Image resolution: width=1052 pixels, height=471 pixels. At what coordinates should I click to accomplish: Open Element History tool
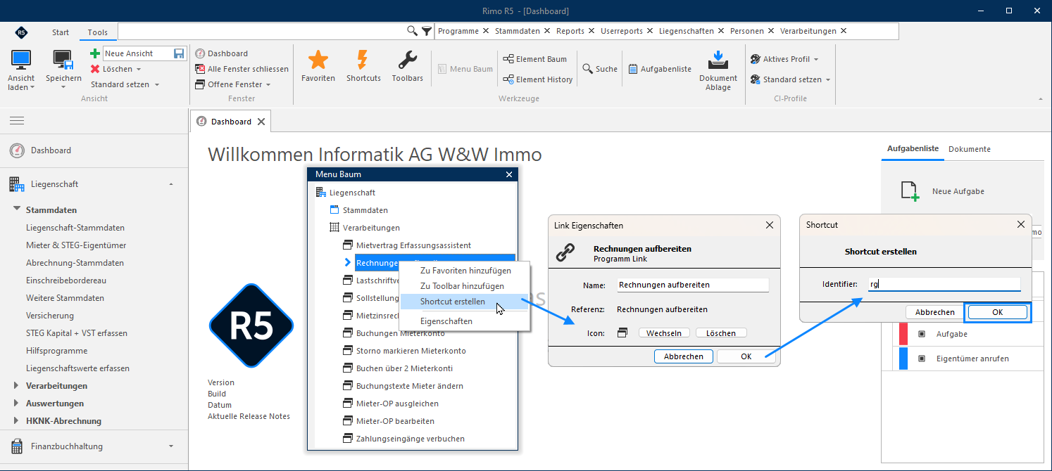tap(538, 79)
